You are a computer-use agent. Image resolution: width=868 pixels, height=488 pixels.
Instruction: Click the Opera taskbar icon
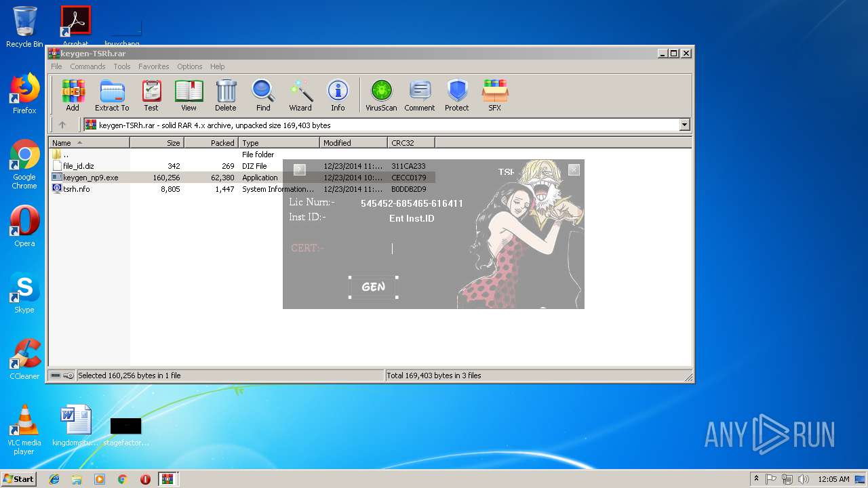(145, 479)
